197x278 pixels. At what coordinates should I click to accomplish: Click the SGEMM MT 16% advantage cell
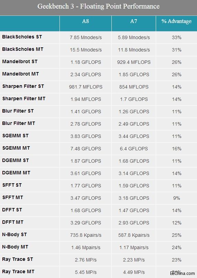coord(177,149)
